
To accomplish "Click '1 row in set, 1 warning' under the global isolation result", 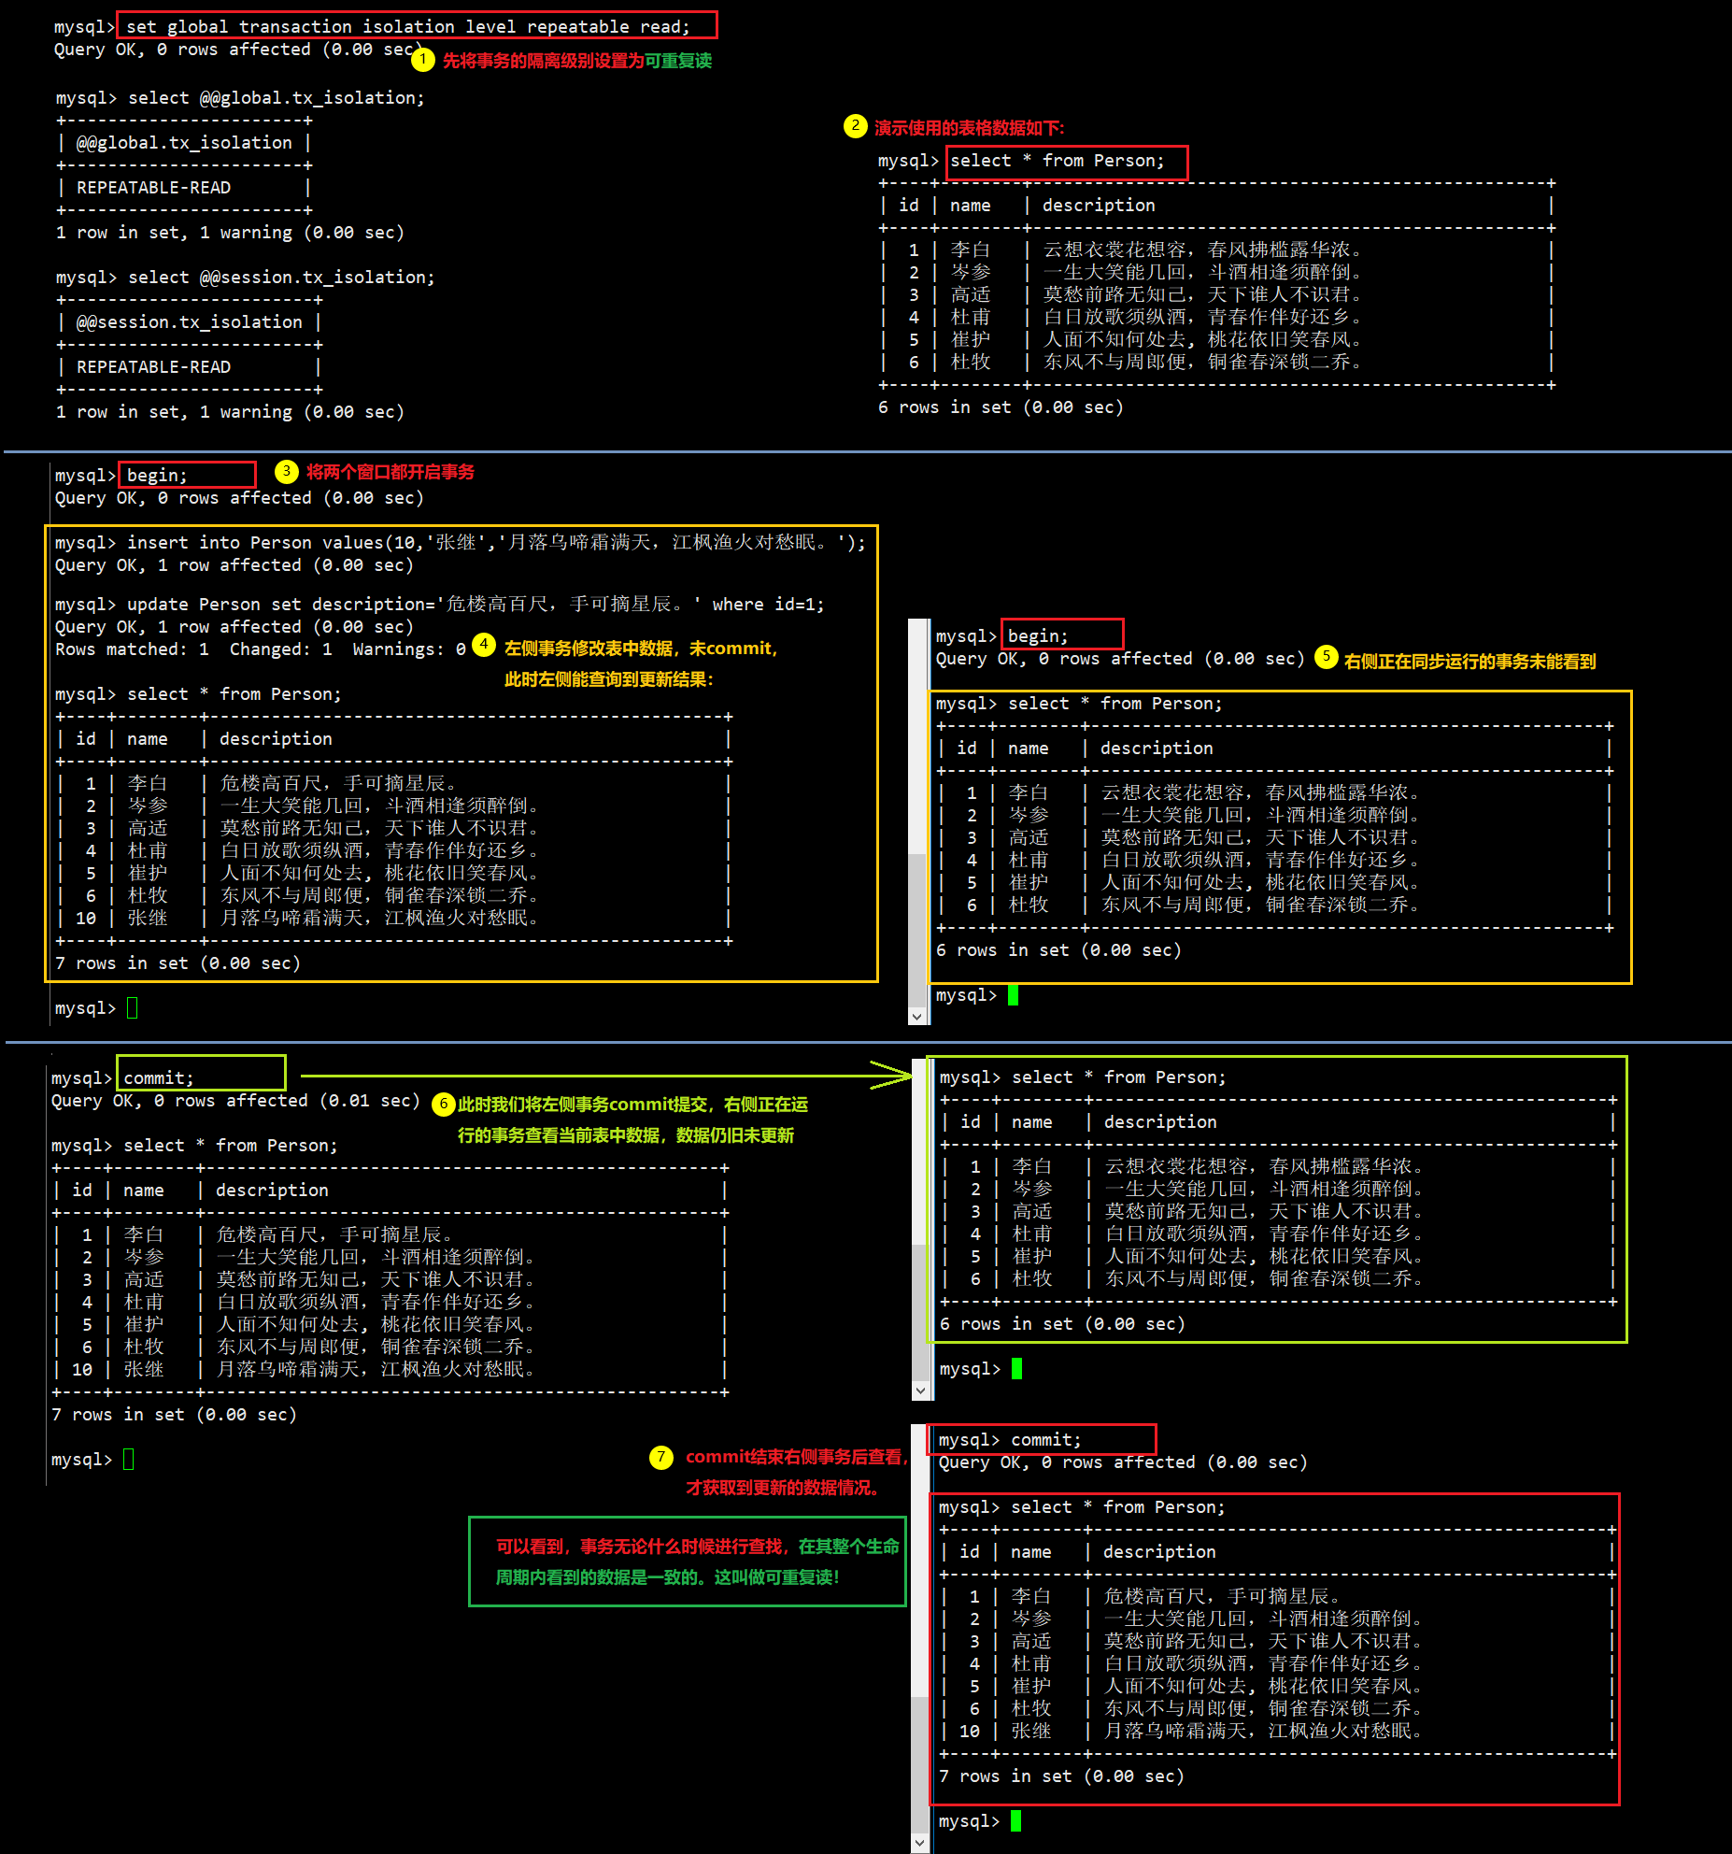I will 230,232.
